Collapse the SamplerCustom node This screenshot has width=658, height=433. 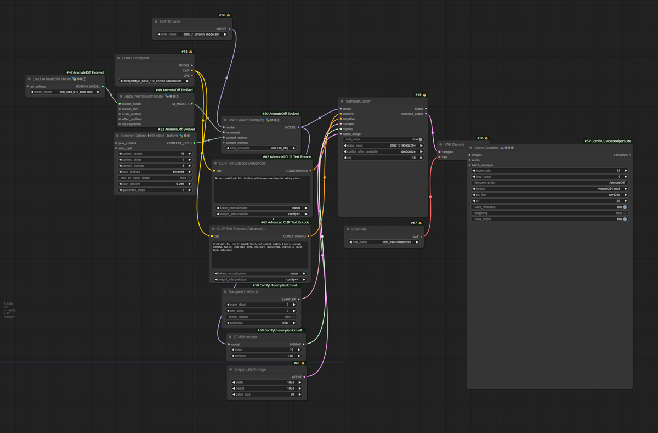pyautogui.click(x=342, y=102)
